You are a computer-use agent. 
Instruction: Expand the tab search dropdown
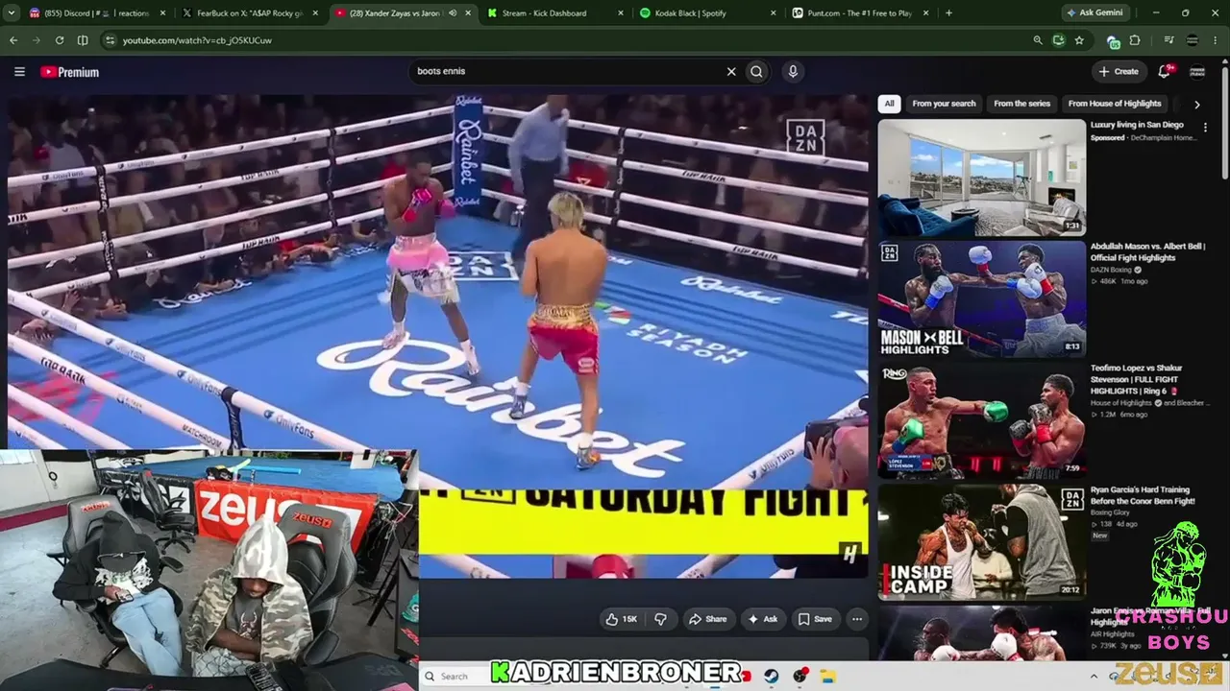[12, 13]
